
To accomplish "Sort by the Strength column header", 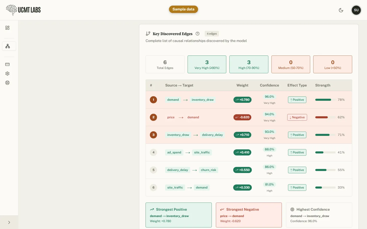I will (323, 85).
